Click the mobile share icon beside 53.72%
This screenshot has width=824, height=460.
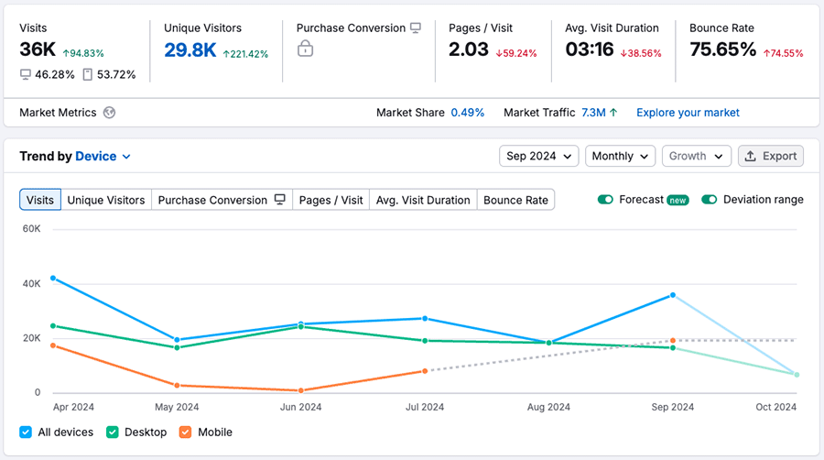[88, 74]
